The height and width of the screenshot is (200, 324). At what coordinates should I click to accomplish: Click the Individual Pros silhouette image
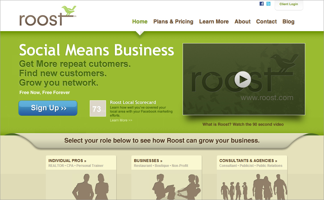pyautogui.click(x=91, y=187)
